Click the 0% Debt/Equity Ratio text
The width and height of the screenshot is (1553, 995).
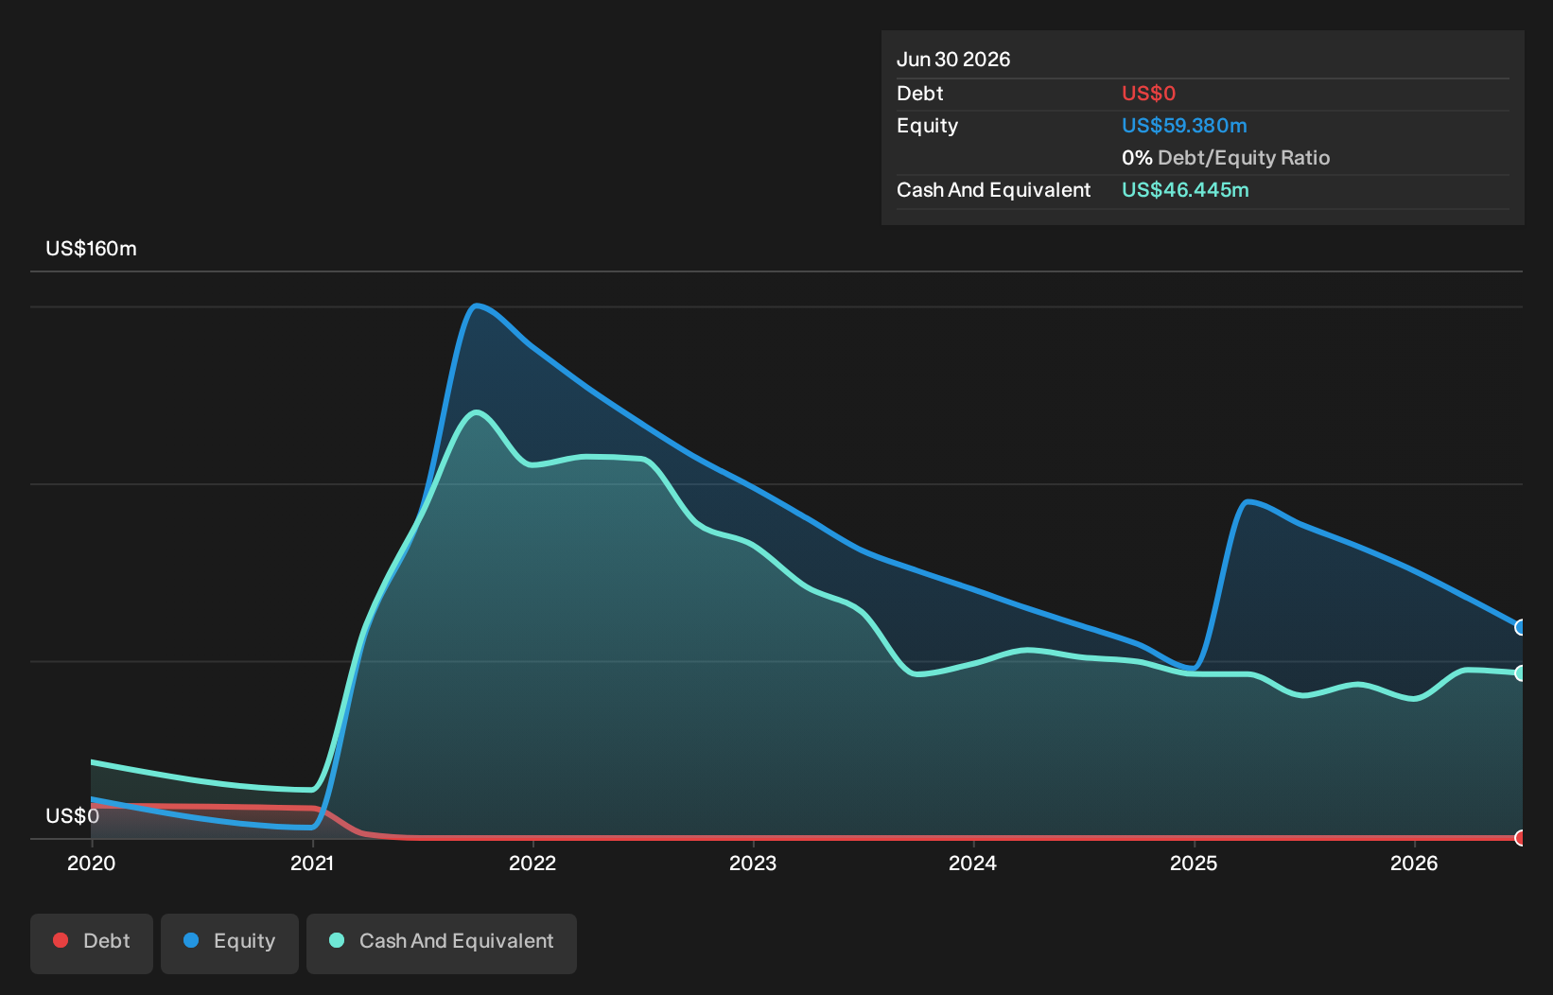coord(1226,158)
